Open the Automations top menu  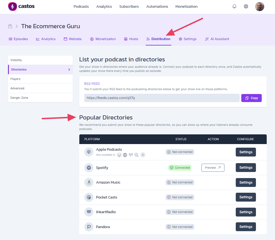[x=157, y=6]
